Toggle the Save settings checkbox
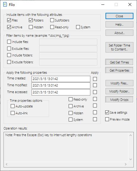The height and width of the screenshot is (171, 137). pyautogui.click(x=107, y=113)
